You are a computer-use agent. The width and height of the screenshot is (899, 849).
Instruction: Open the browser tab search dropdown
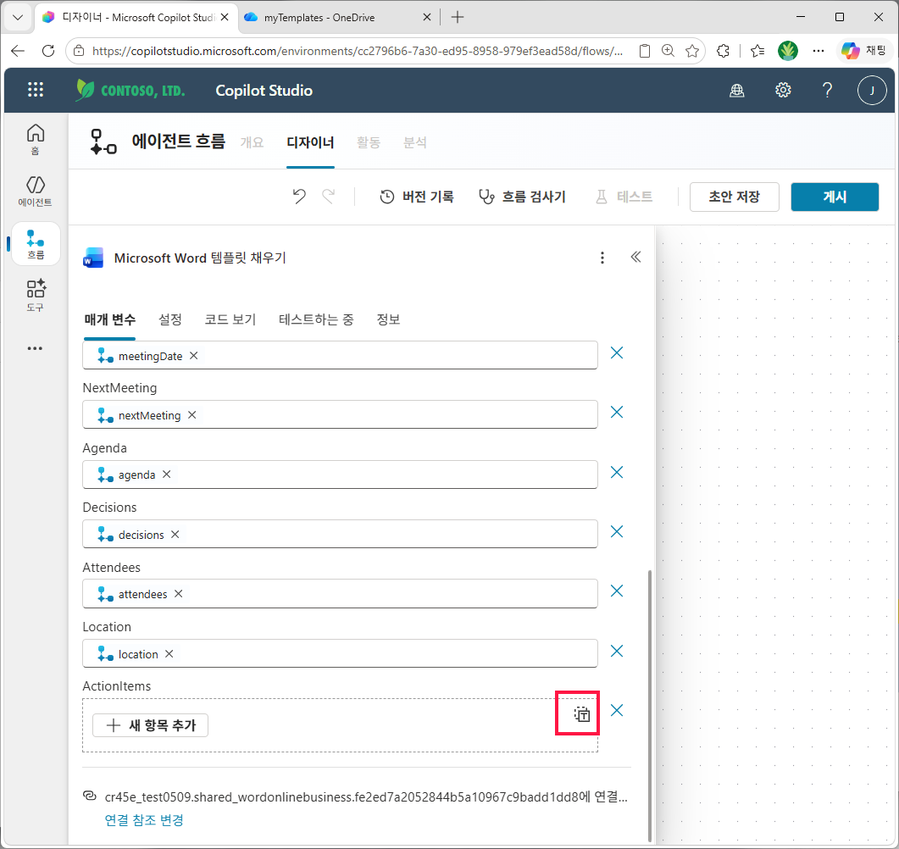click(17, 17)
